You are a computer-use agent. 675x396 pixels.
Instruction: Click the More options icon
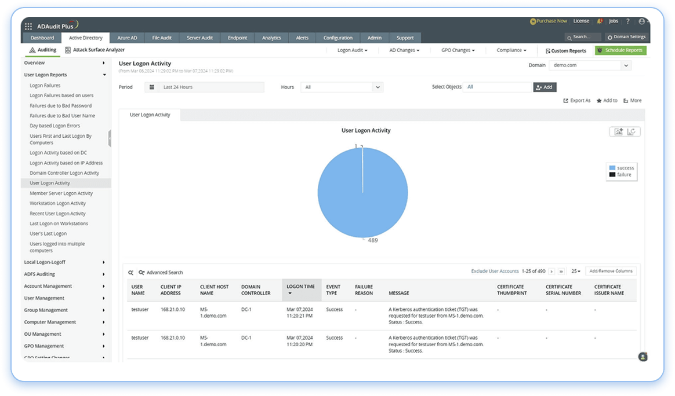[x=626, y=101]
